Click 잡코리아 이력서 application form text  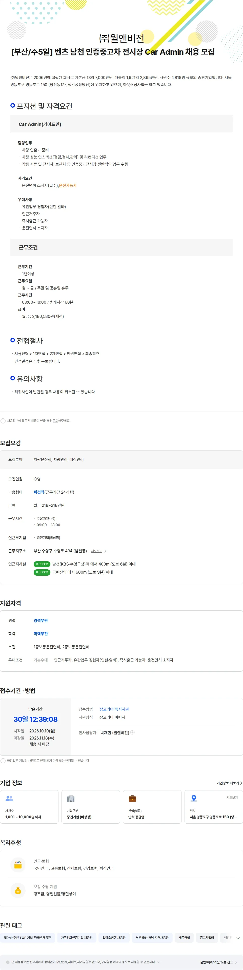[x=112, y=717]
